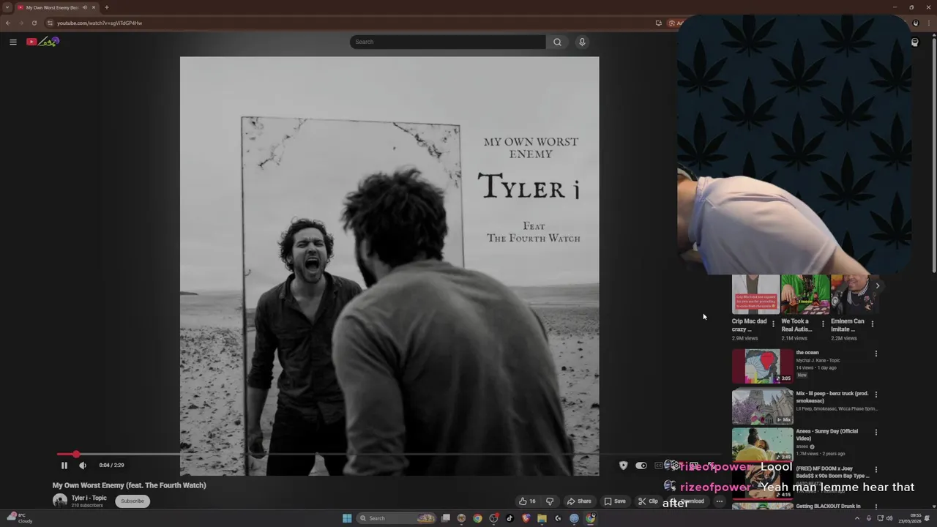Viewport: 937px width, 527px height.
Task: Open the weather widget showing Cloudy
Action: 19,518
